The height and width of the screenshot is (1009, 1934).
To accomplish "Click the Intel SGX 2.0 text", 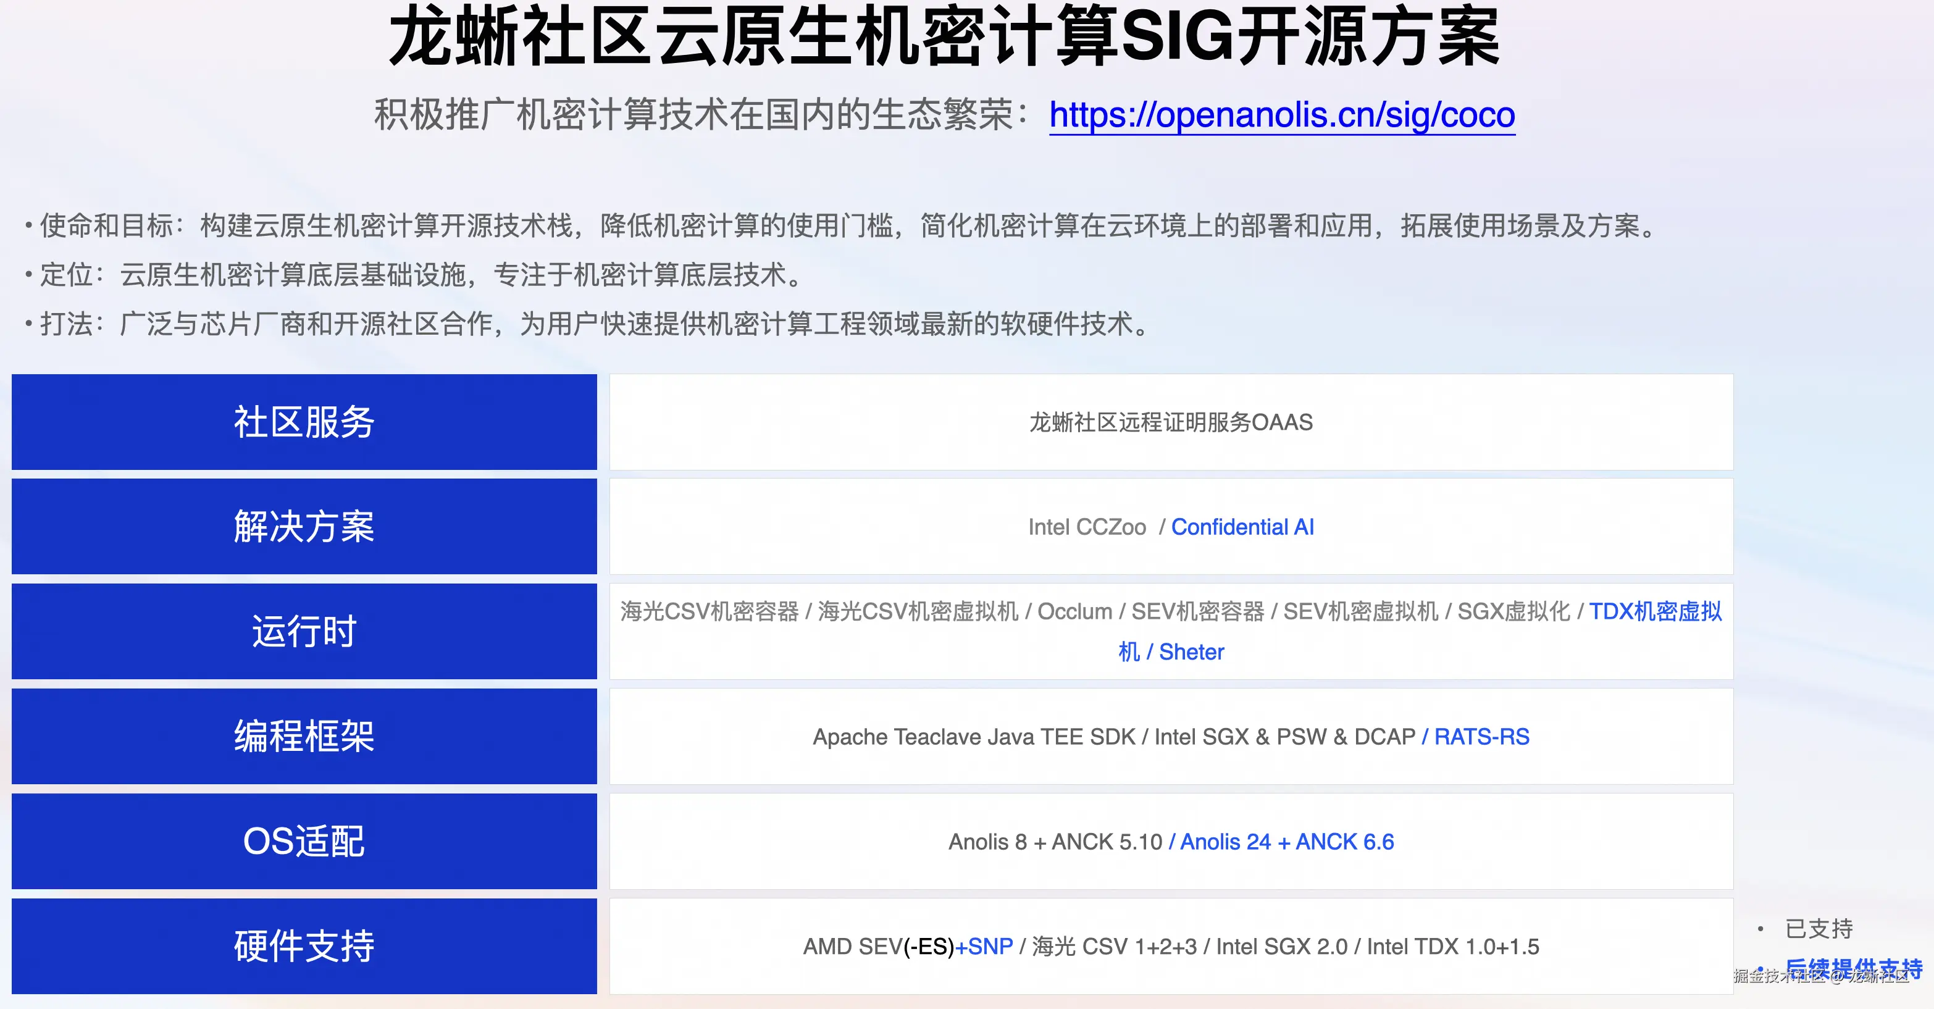I will pos(1281,947).
